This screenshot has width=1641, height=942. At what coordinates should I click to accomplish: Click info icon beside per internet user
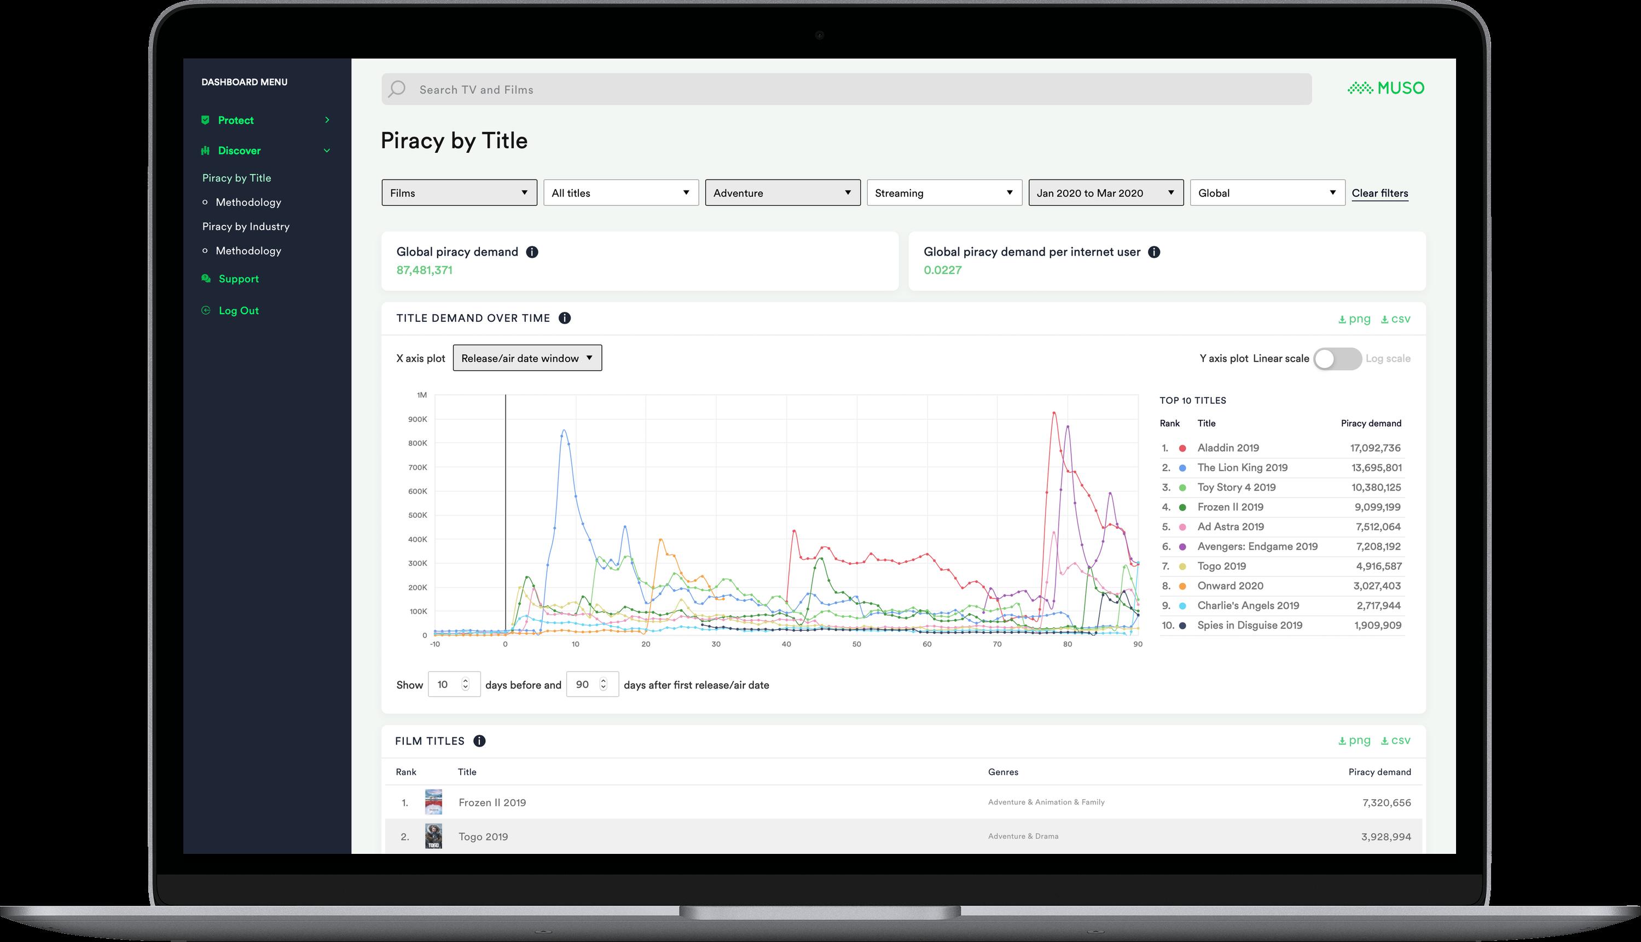click(x=1154, y=252)
